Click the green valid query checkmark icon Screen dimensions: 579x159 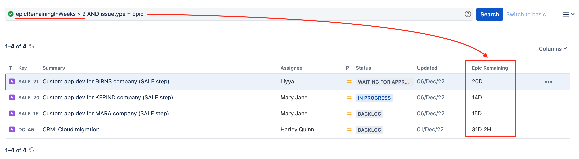11,14
